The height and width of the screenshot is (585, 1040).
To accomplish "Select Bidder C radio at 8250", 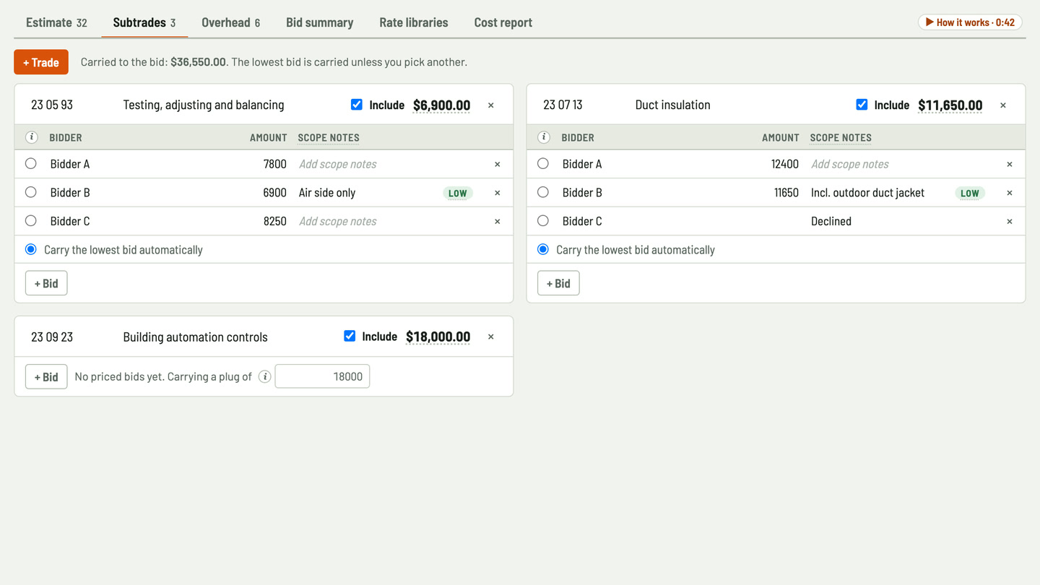I will coord(31,221).
